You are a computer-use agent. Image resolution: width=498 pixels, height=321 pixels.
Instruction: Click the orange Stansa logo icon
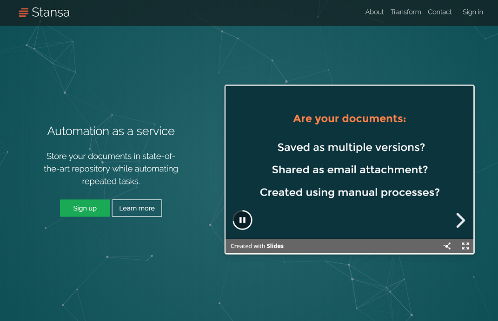pyautogui.click(x=23, y=13)
